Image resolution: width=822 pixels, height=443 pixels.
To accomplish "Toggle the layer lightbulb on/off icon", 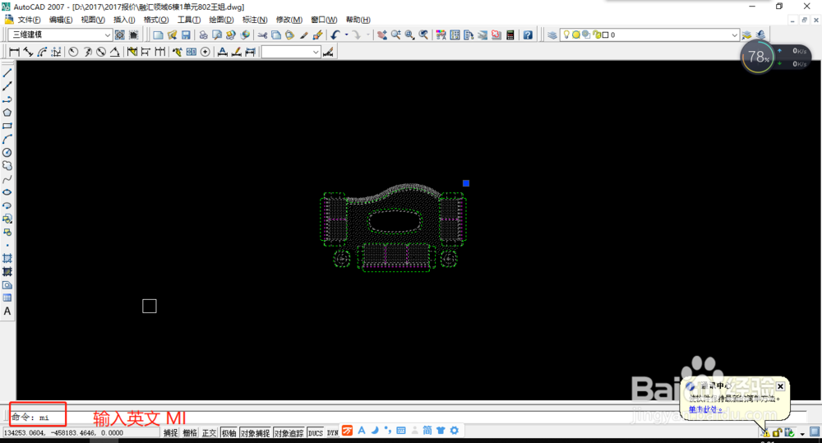I will point(566,35).
